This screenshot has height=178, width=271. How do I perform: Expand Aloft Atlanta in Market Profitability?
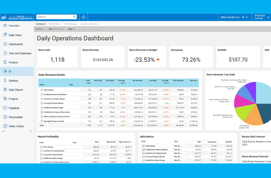[41, 147]
